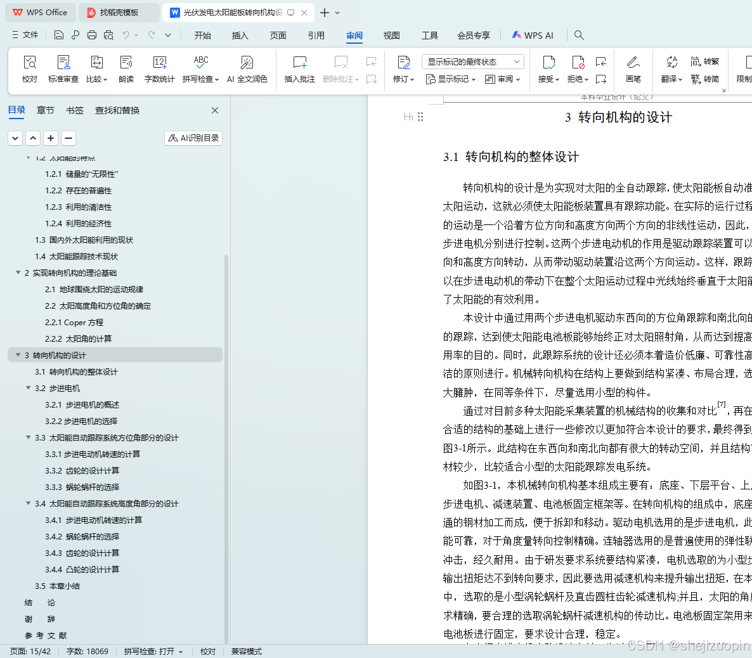
Task: Click previous comment icon
Action: click(371, 61)
